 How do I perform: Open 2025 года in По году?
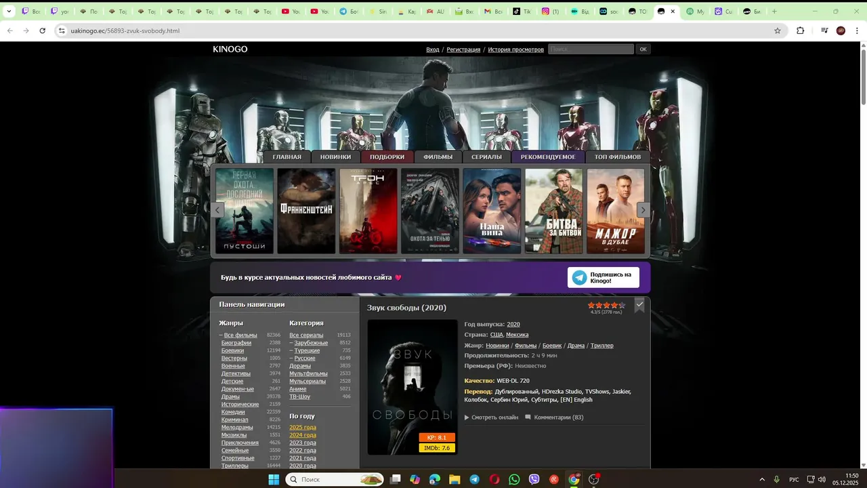tap(303, 428)
